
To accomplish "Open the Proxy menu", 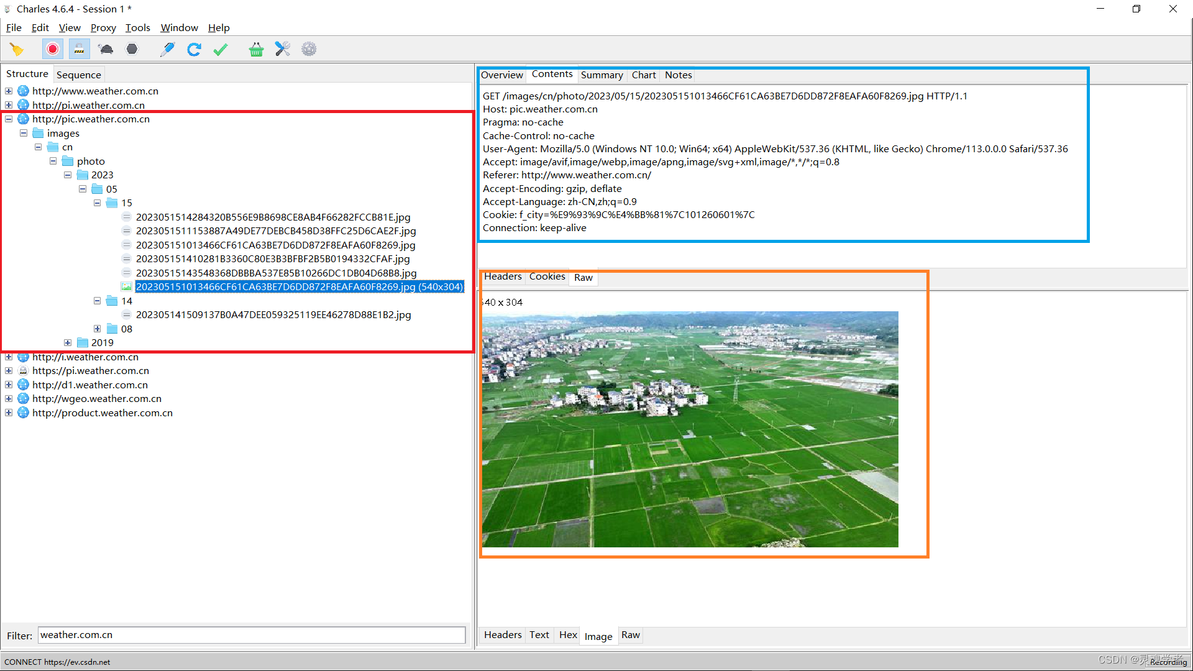I will pyautogui.click(x=103, y=28).
